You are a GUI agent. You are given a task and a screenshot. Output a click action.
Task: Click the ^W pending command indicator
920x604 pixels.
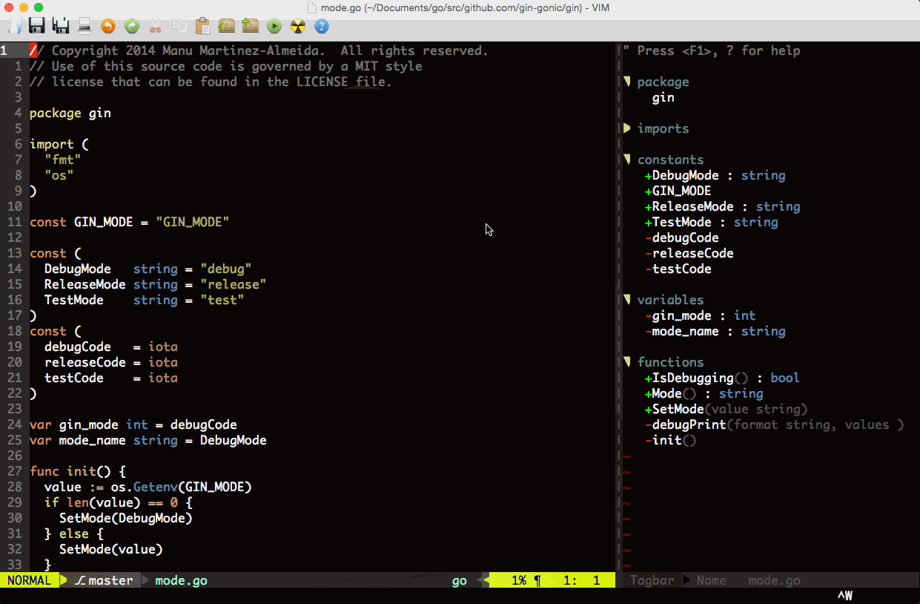(x=845, y=596)
